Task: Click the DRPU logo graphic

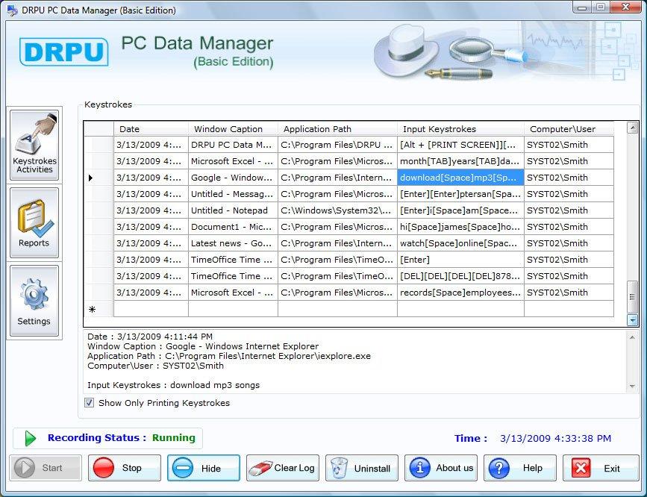Action: [63, 53]
